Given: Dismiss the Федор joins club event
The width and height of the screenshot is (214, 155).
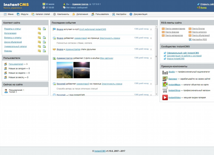Looking at the screenshot, I should pos(151,29).
